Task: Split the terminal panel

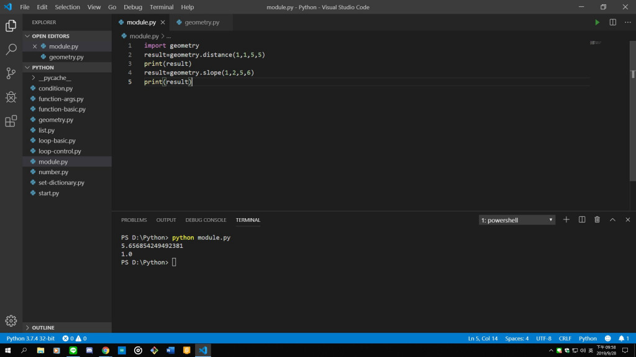Action: pyautogui.click(x=581, y=220)
